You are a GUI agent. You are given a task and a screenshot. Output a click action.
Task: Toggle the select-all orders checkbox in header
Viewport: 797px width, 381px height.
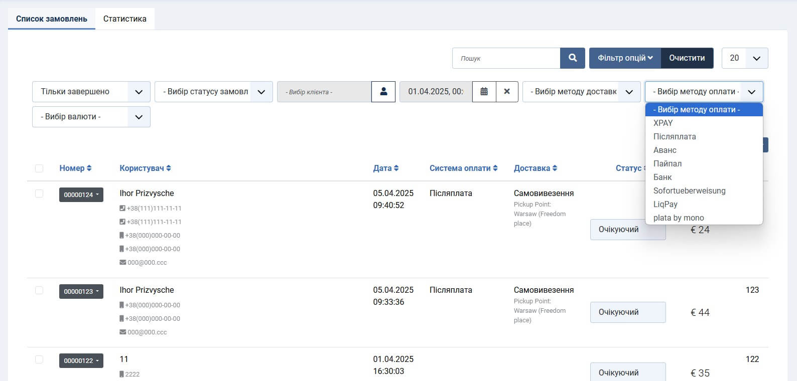pos(39,168)
